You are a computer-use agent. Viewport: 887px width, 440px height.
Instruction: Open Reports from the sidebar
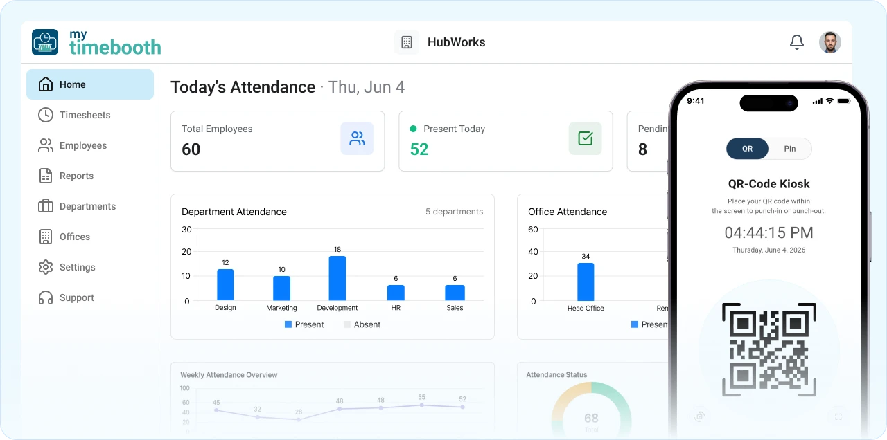point(90,176)
